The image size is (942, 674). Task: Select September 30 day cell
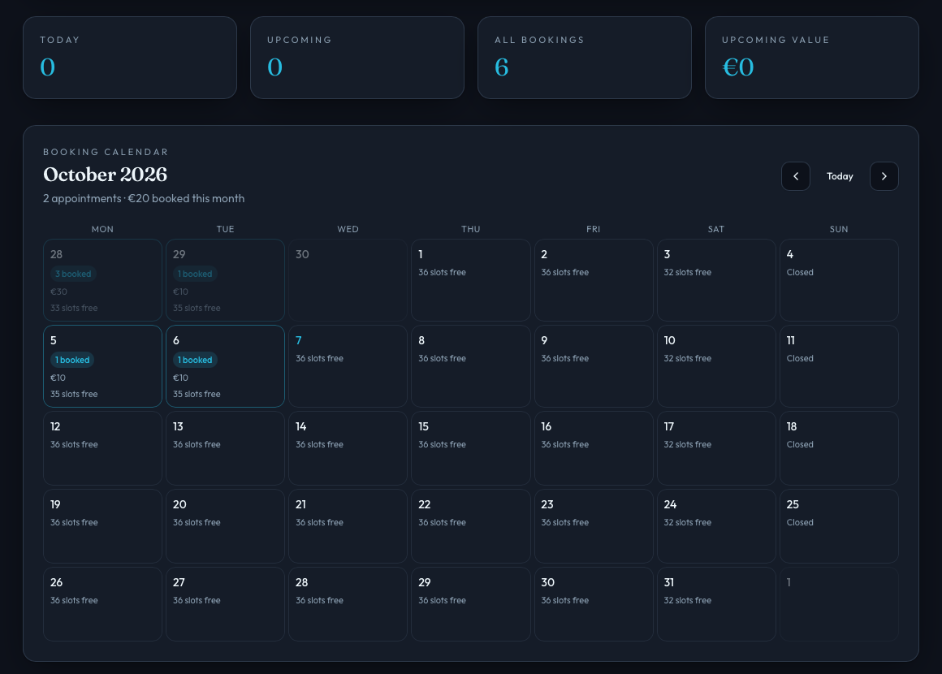(x=348, y=280)
